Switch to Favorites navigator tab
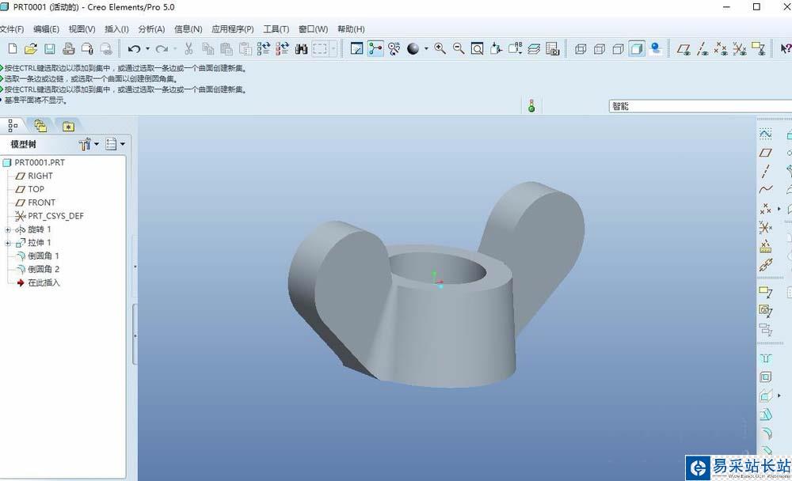Screen dimensions: 792x481 68,126
